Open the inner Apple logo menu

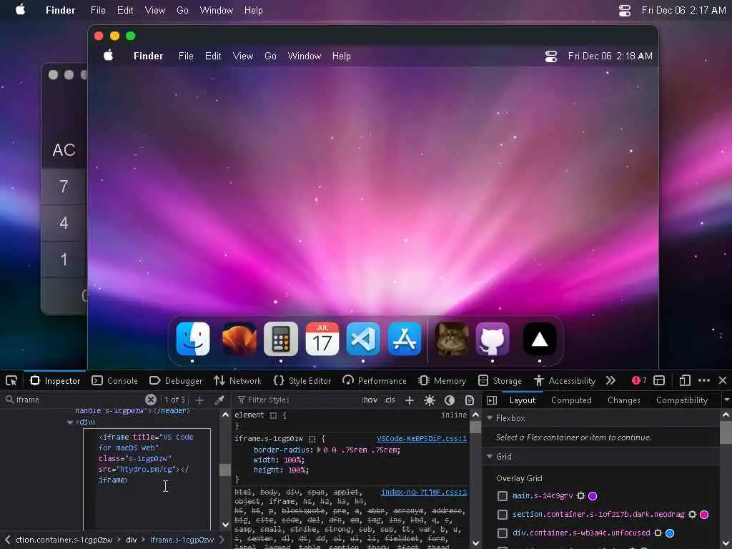[x=109, y=56]
